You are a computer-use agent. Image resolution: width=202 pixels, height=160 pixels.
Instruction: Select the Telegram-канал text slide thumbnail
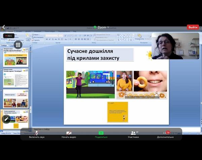pos(16,78)
